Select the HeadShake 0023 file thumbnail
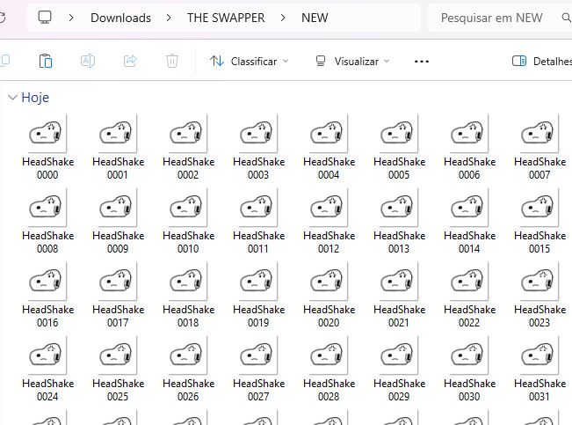Viewport: 572px width, 425px height. pyautogui.click(x=539, y=282)
